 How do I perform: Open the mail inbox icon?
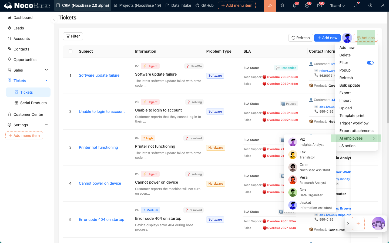320,6
